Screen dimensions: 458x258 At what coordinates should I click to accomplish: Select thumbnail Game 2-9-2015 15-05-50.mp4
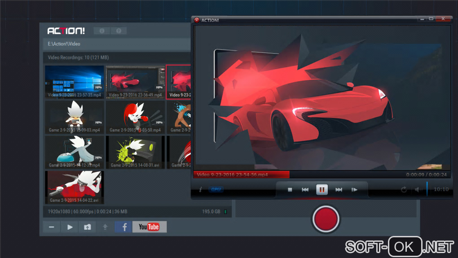pyautogui.click(x=135, y=117)
